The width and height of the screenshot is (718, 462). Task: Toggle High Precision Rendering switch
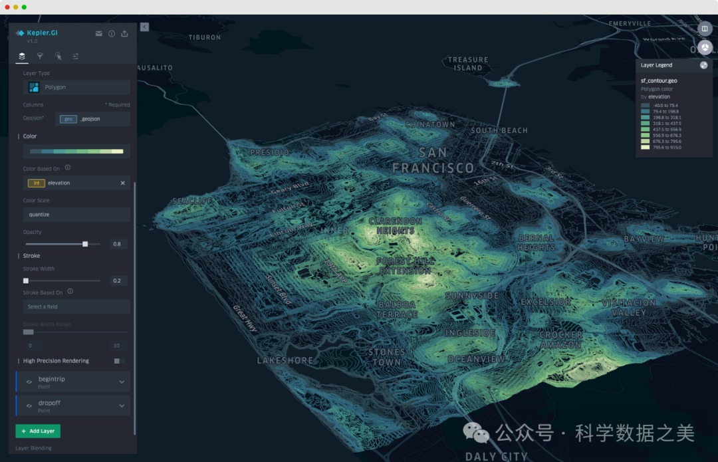pos(118,361)
